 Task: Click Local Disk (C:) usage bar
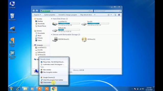click(x=69, y=24)
